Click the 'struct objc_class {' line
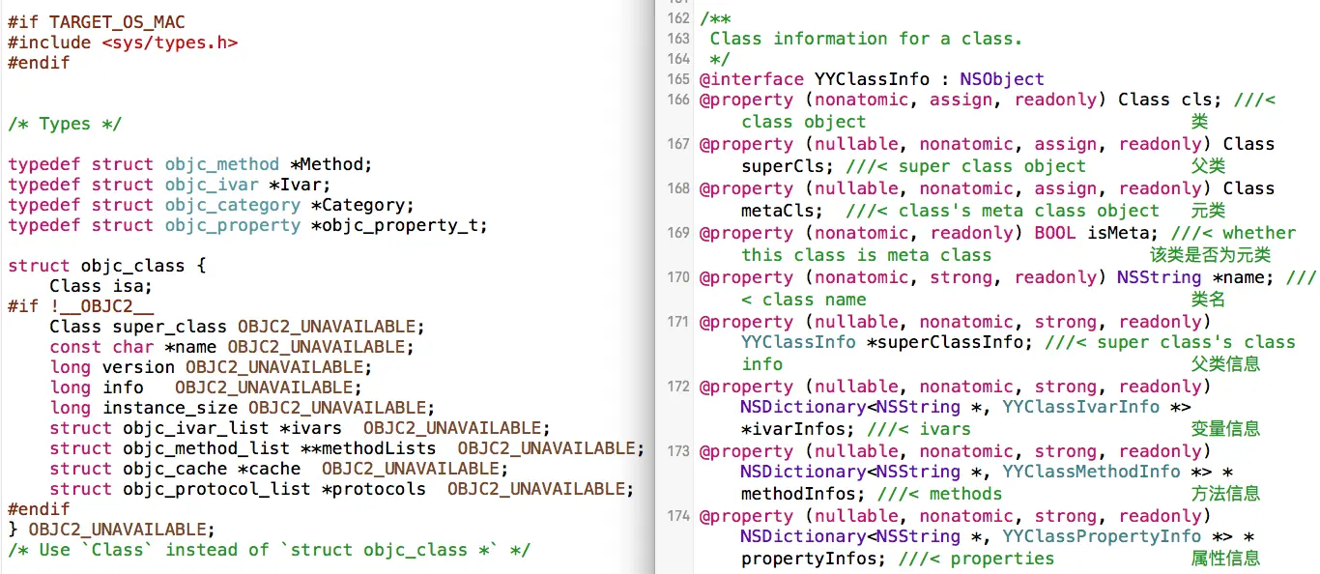Image resolution: width=1320 pixels, height=574 pixels. [107, 266]
